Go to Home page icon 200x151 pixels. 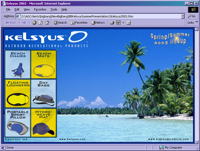click(x=47, y=23)
